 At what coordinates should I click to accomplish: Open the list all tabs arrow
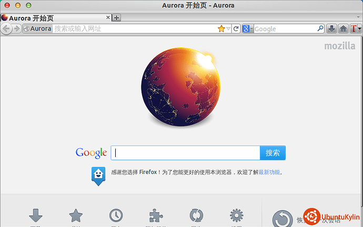click(x=358, y=17)
